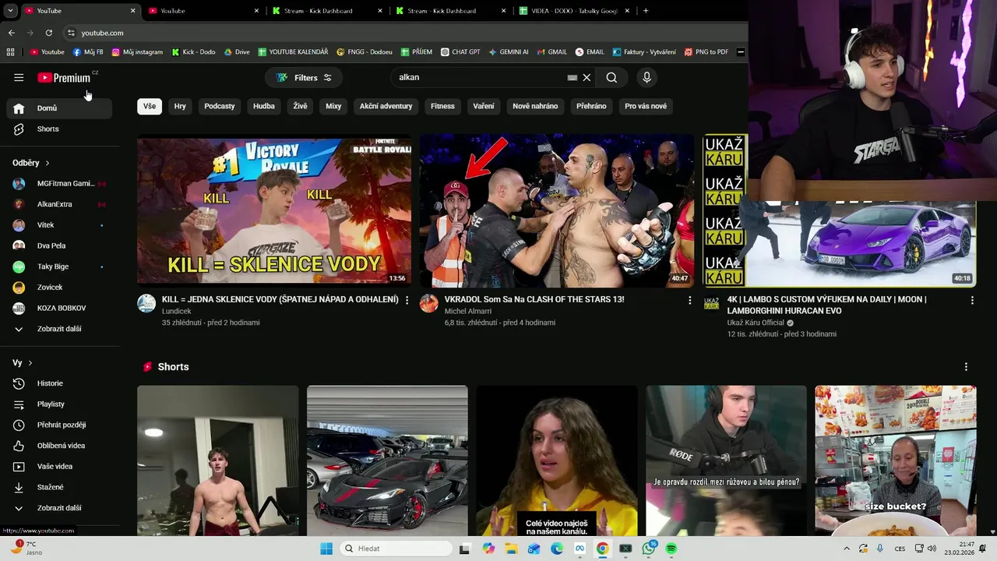Play the KILL = SKLENICE VODY thumbnail

coord(274,211)
